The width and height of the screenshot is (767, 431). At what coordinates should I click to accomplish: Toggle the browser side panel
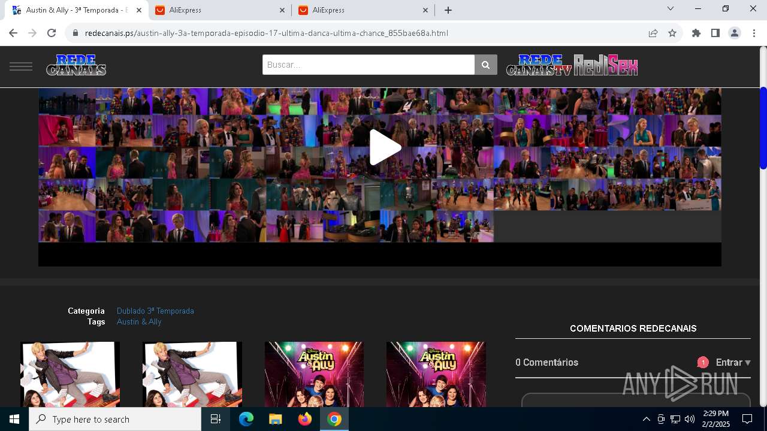point(715,33)
